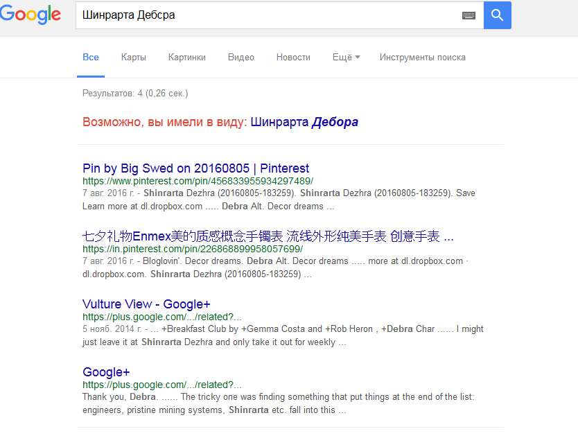This screenshot has height=438, width=578.
Task: Expand the Ещё dropdown menu
Action: pos(346,58)
